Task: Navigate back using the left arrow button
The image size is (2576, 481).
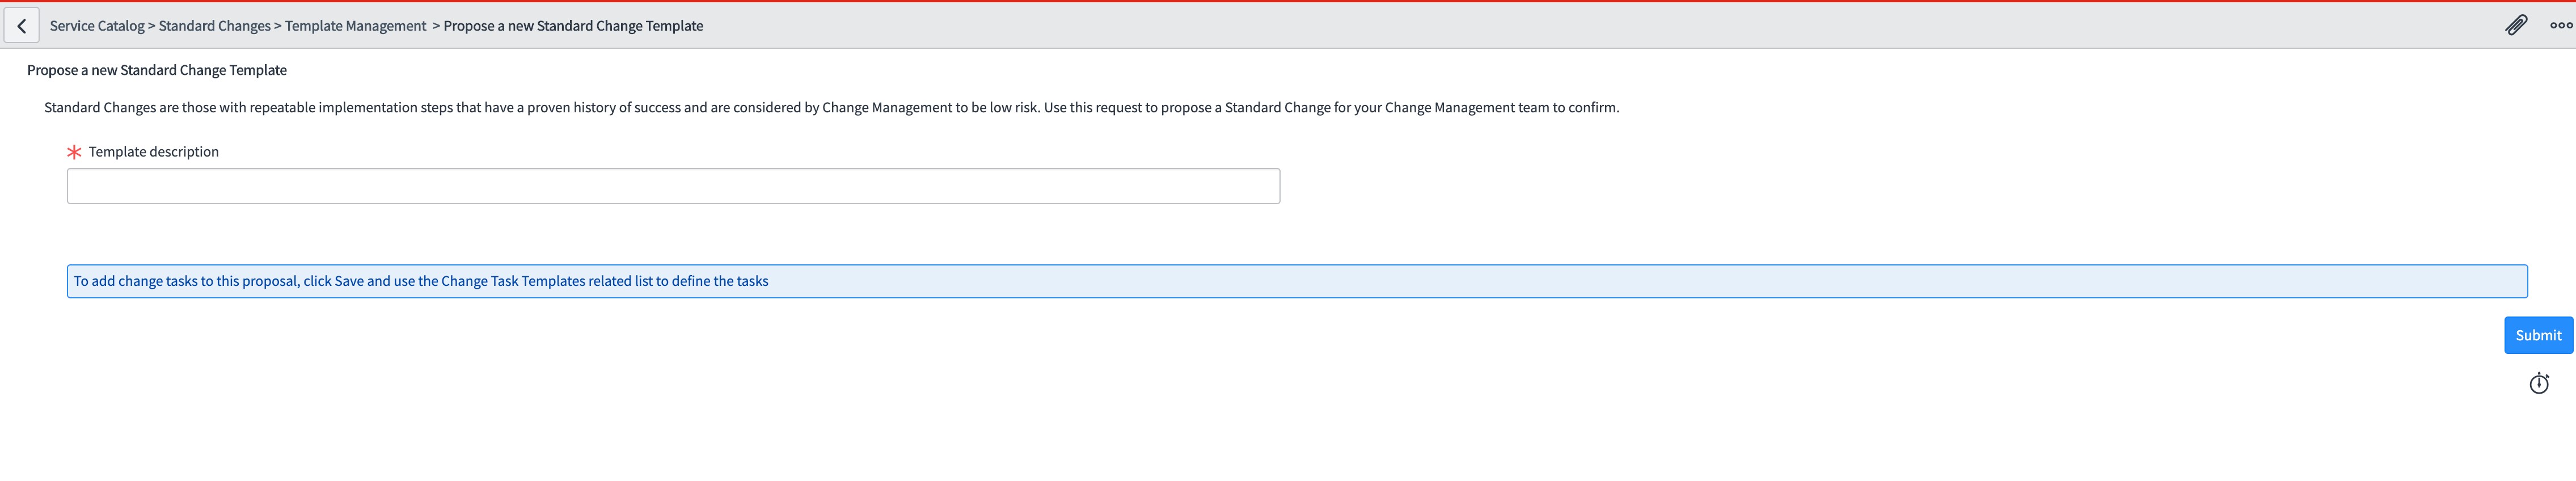Action: [21, 25]
